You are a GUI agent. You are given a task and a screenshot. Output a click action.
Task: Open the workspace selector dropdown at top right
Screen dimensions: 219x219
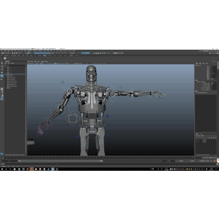209,51
